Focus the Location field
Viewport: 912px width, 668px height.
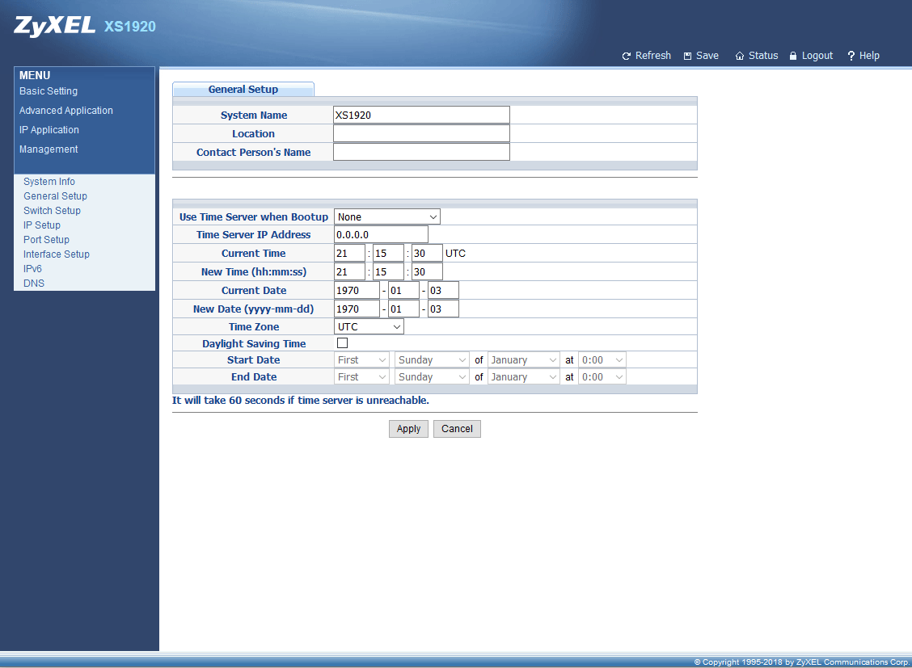[x=421, y=133]
